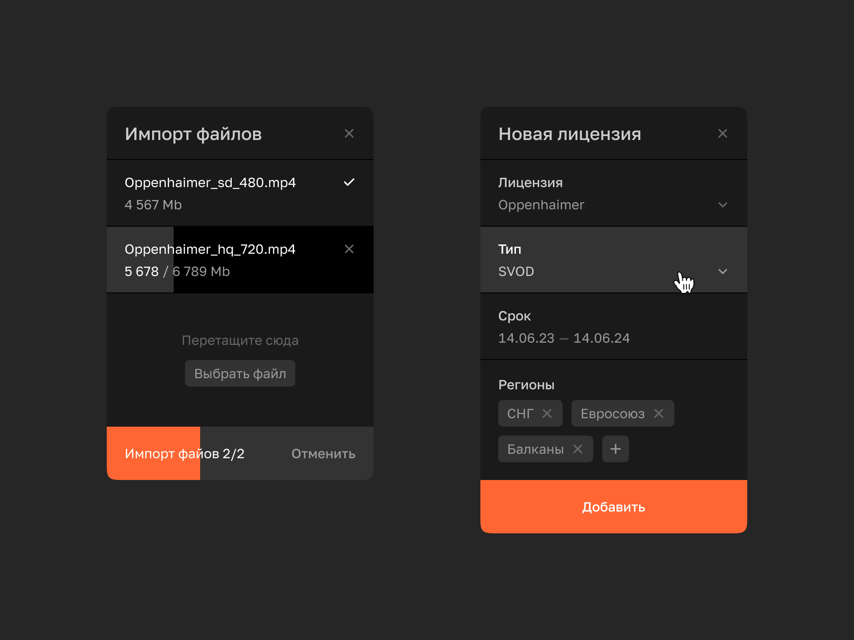Click the Выбрать файл button
854x640 pixels.
point(240,373)
